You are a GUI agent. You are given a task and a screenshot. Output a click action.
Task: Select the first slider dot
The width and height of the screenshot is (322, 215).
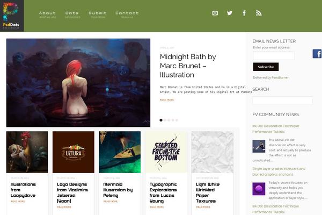click(x=161, y=120)
